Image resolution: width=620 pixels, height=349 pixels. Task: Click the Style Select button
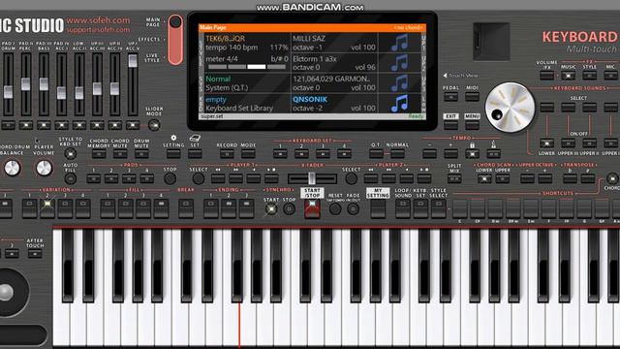click(439, 208)
